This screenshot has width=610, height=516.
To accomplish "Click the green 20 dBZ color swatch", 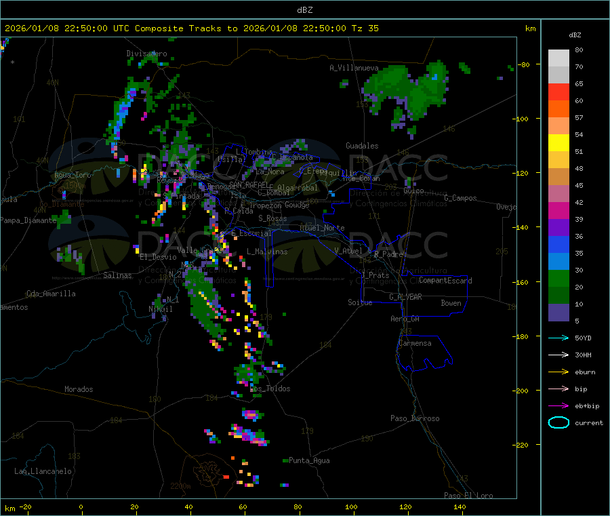I will [558, 278].
